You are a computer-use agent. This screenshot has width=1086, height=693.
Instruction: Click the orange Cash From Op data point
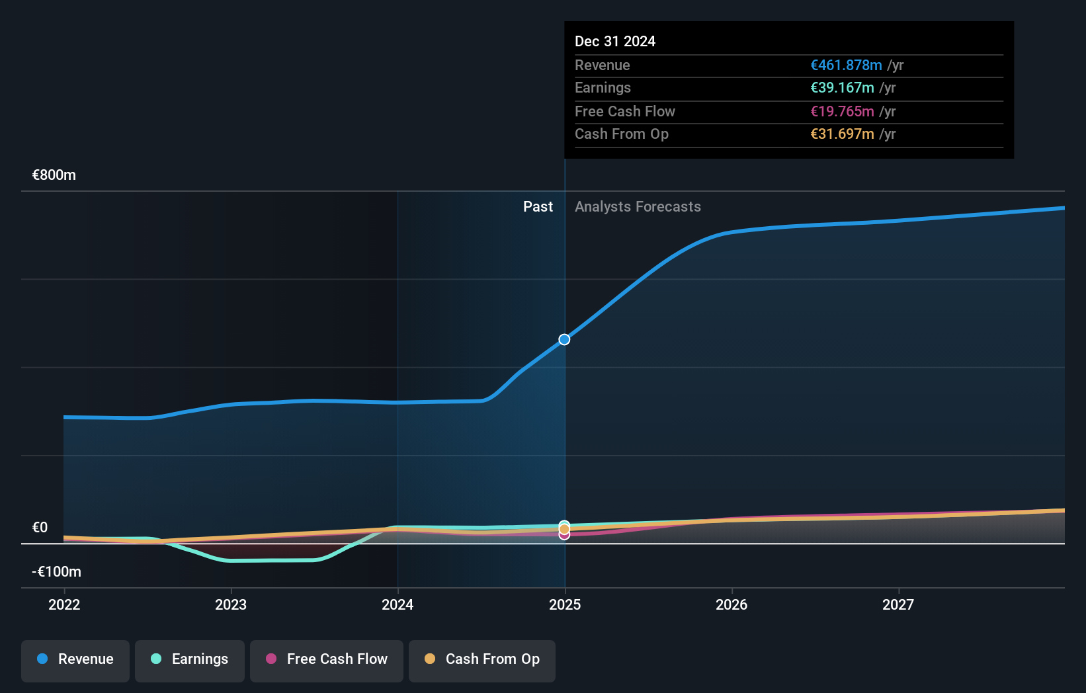[x=564, y=530]
